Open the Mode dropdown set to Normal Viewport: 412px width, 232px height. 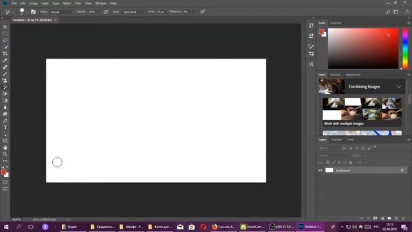point(62,12)
